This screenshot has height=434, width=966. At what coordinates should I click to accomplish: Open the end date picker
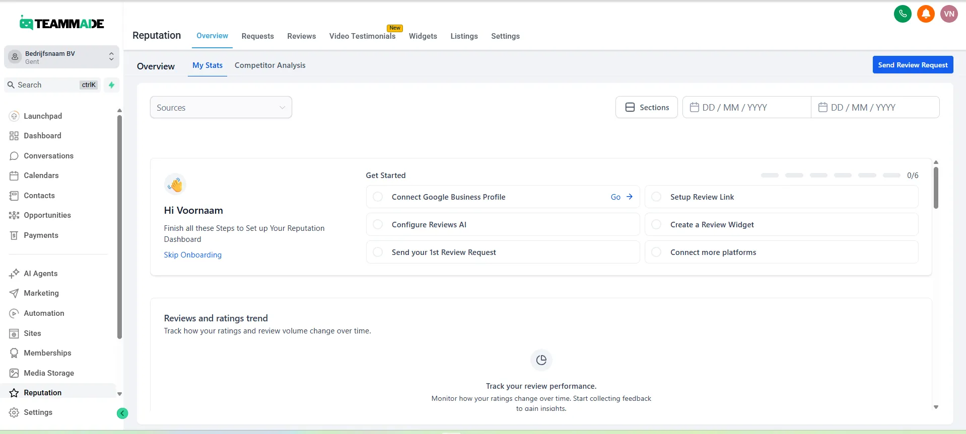(x=875, y=107)
